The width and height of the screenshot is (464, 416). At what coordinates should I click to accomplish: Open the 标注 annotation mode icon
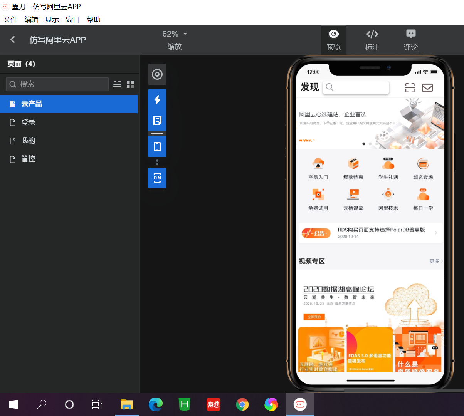[372, 40]
